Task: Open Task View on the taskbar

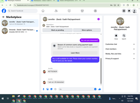Action: click(8, 99)
